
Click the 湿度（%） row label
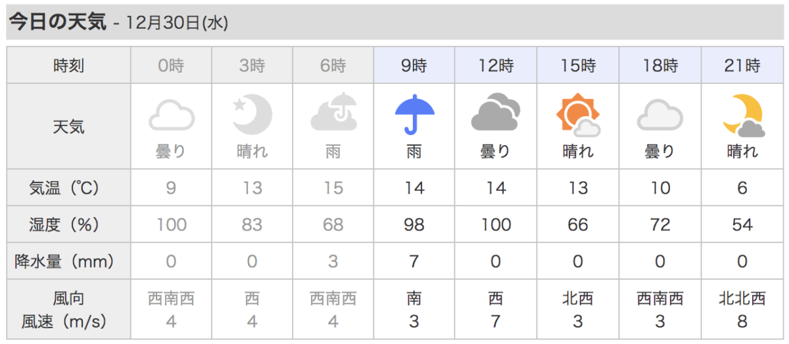coord(68,225)
